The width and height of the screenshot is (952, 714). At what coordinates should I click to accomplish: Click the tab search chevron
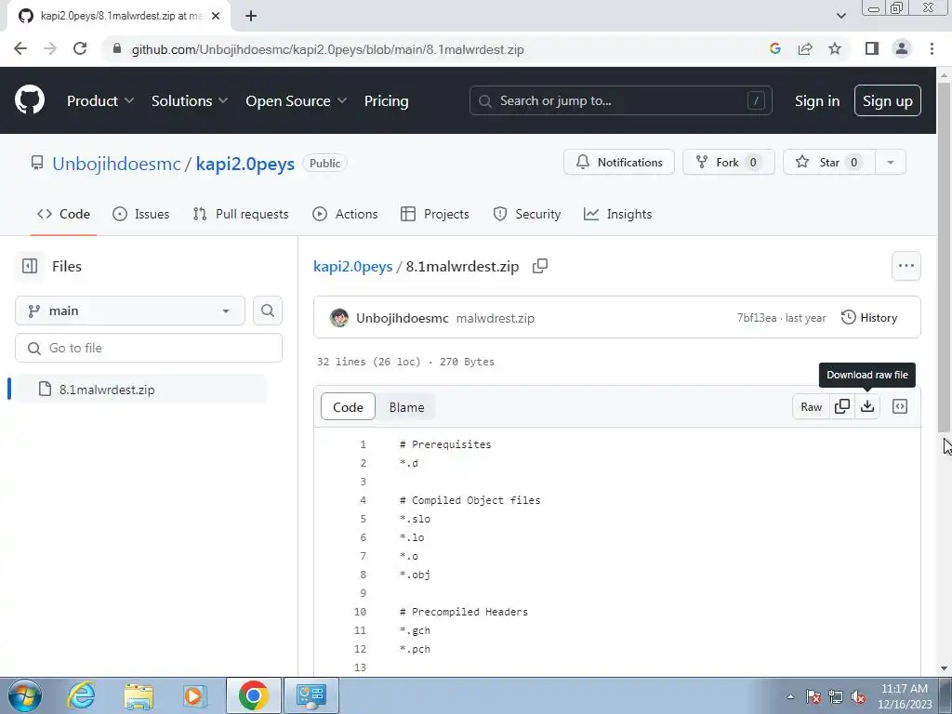[840, 16]
